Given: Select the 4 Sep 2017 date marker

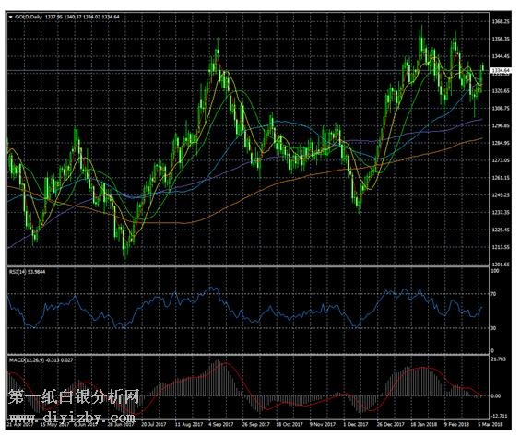Looking at the screenshot, I should click(x=221, y=424).
